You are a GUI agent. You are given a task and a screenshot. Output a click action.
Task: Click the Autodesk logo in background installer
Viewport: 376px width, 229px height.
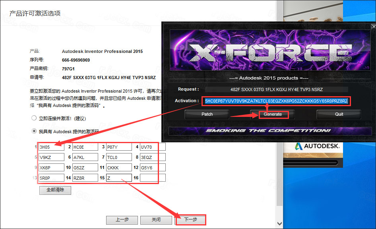click(317, 146)
